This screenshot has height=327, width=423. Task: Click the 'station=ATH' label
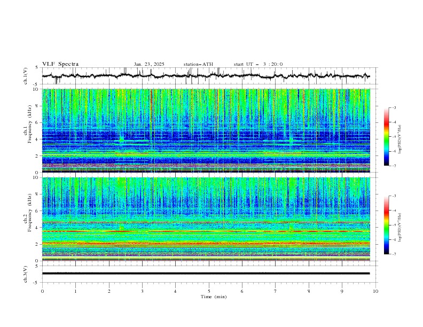pos(198,64)
